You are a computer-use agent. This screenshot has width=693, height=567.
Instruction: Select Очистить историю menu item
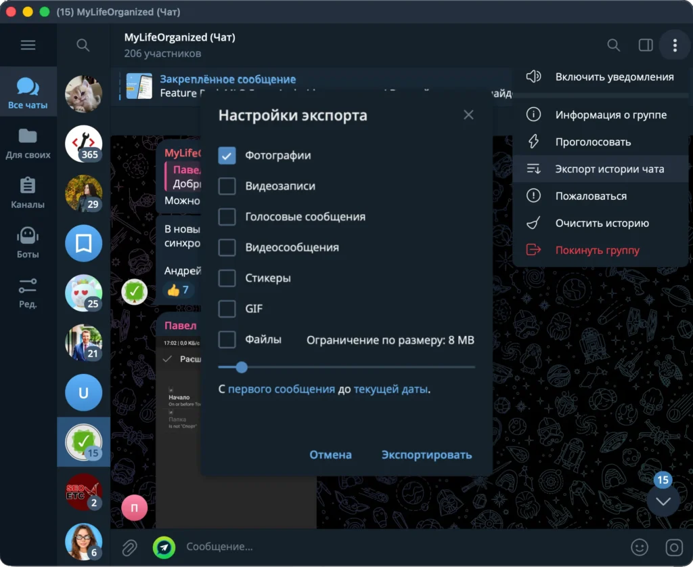(x=601, y=223)
